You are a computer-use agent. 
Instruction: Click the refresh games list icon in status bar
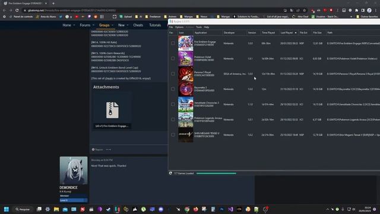tap(170, 173)
